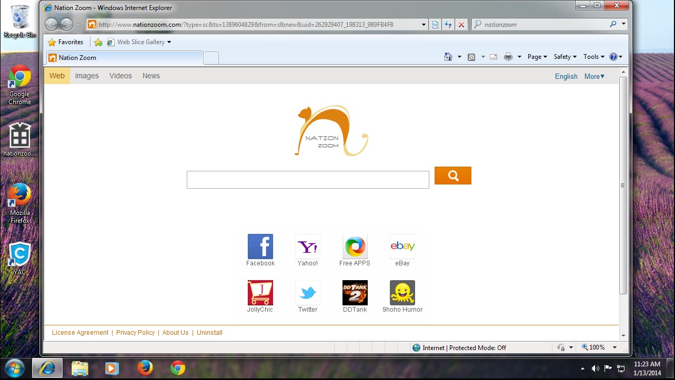Click the security lock status bar icon
This screenshot has width=675, height=380.
pos(561,347)
